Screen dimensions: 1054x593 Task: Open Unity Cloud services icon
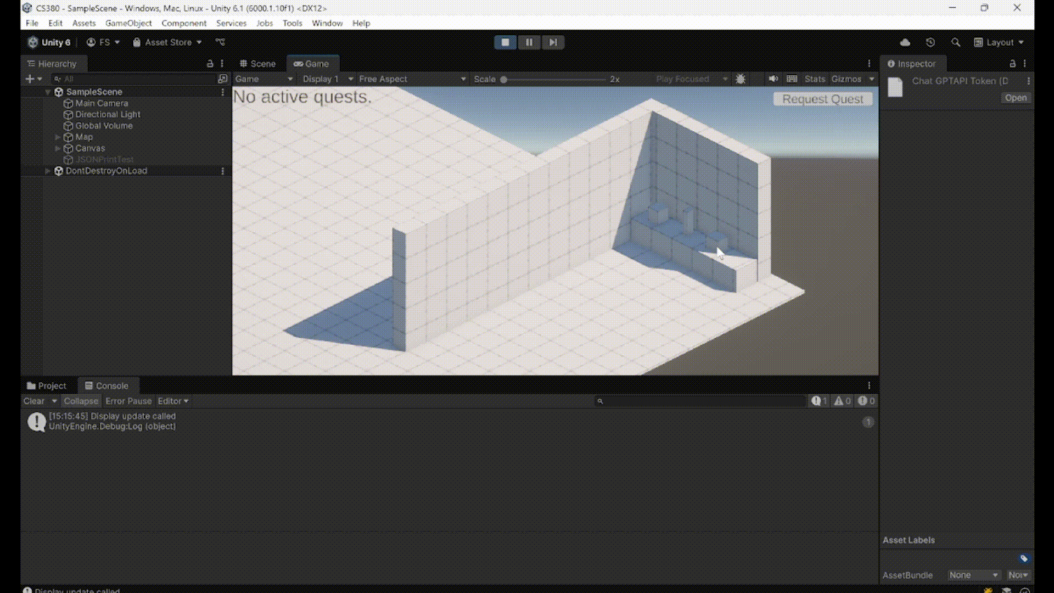[x=905, y=42]
